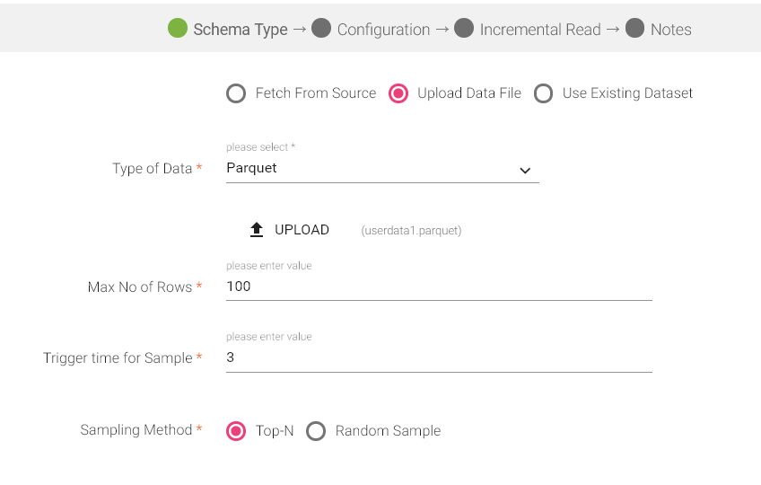Select the Upload Data File radio button
Viewport: 761px width, 485px height.
coord(398,93)
